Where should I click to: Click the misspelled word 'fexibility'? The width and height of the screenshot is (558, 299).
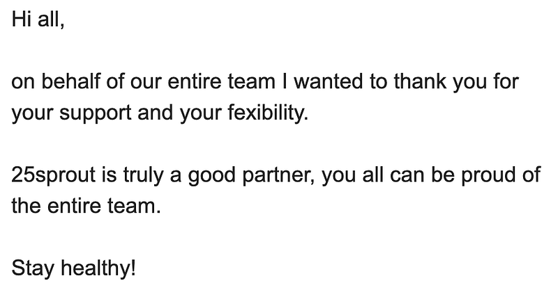[267, 113]
